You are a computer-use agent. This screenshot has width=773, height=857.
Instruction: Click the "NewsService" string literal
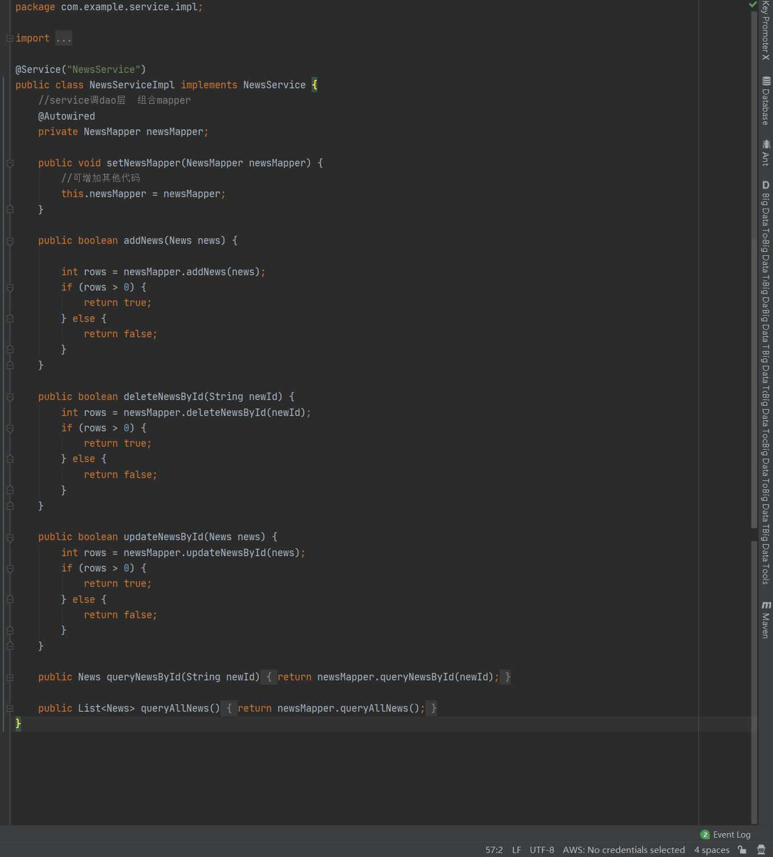(x=104, y=70)
